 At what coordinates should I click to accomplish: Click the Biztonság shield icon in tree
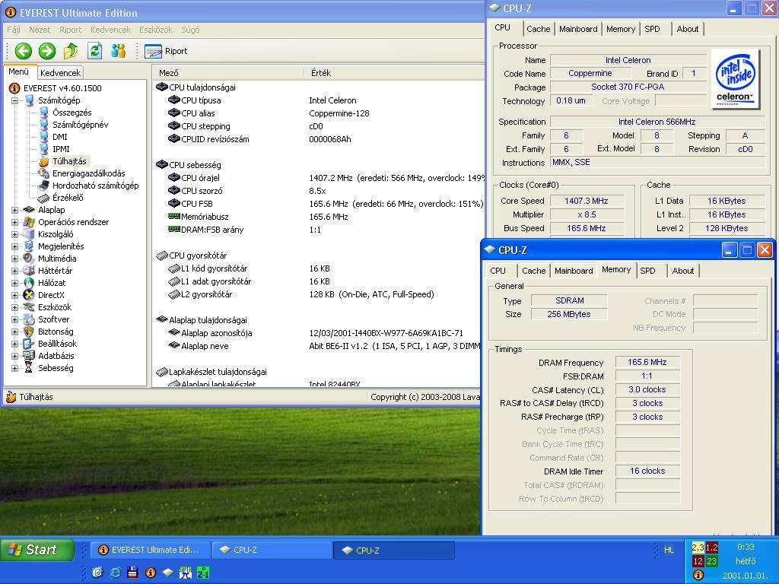pos(29,332)
